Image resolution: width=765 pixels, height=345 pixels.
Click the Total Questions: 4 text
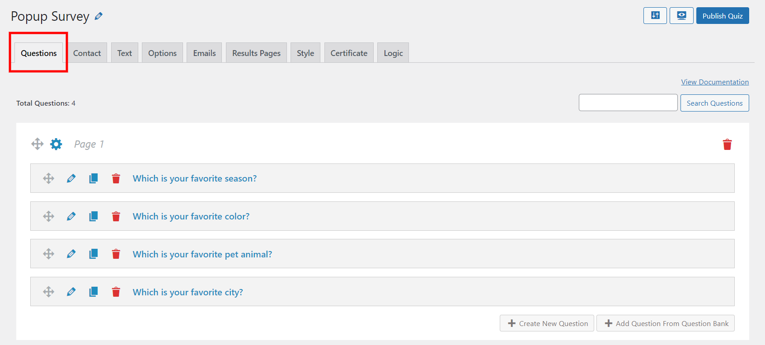coord(46,103)
